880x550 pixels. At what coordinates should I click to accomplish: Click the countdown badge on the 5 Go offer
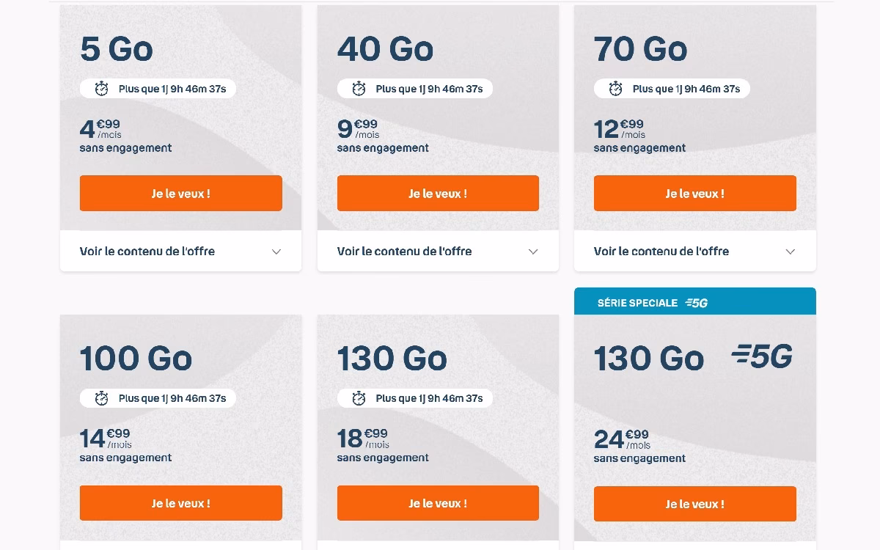158,88
